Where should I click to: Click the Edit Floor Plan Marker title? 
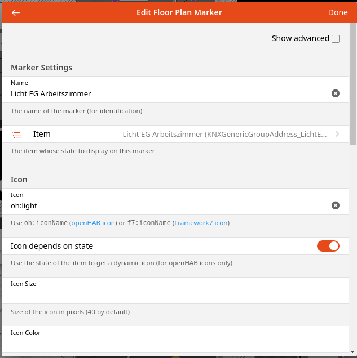(179, 12)
